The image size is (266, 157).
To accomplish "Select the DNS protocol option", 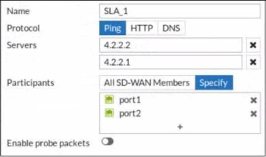I will (171, 28).
